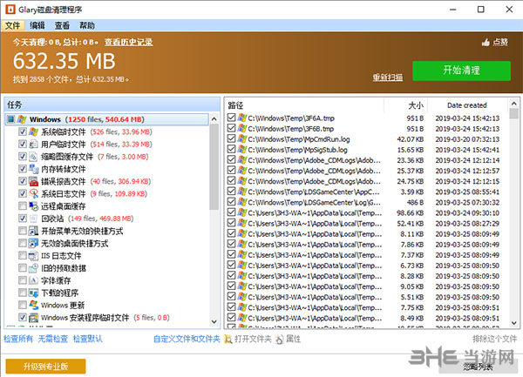Image resolution: width=523 pixels, height=377 pixels.
Task: Click the thumbs-up 点赞 icon
Action: (486, 43)
